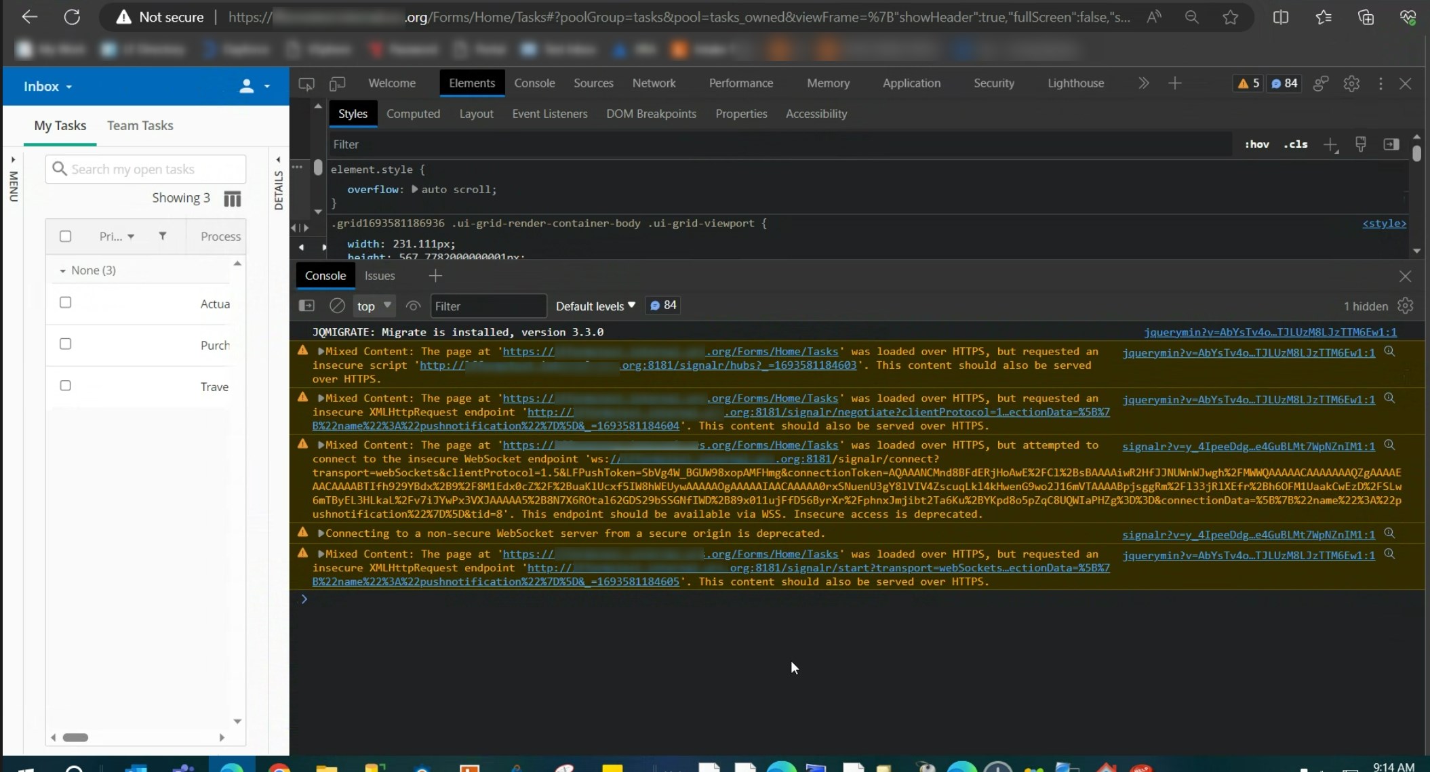
Task: Open the Sources DevTools tab
Action: tap(593, 83)
